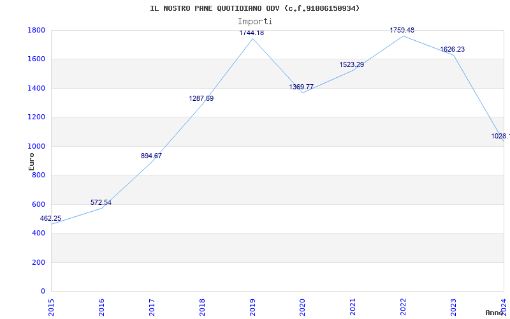
Task: Select the 1523.29 data label
Action: (352, 64)
